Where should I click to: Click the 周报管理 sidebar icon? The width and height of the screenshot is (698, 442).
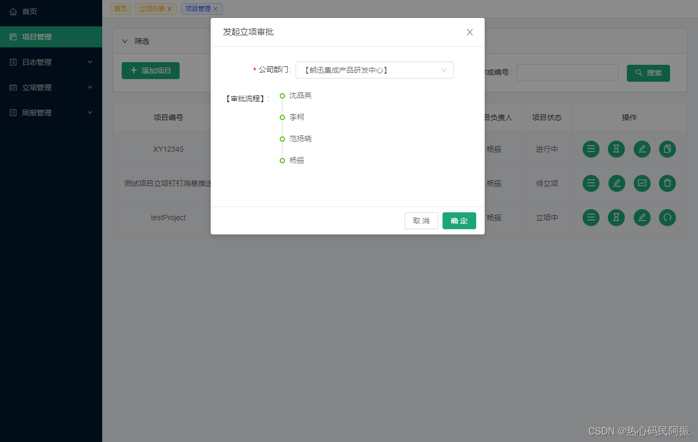coord(13,113)
